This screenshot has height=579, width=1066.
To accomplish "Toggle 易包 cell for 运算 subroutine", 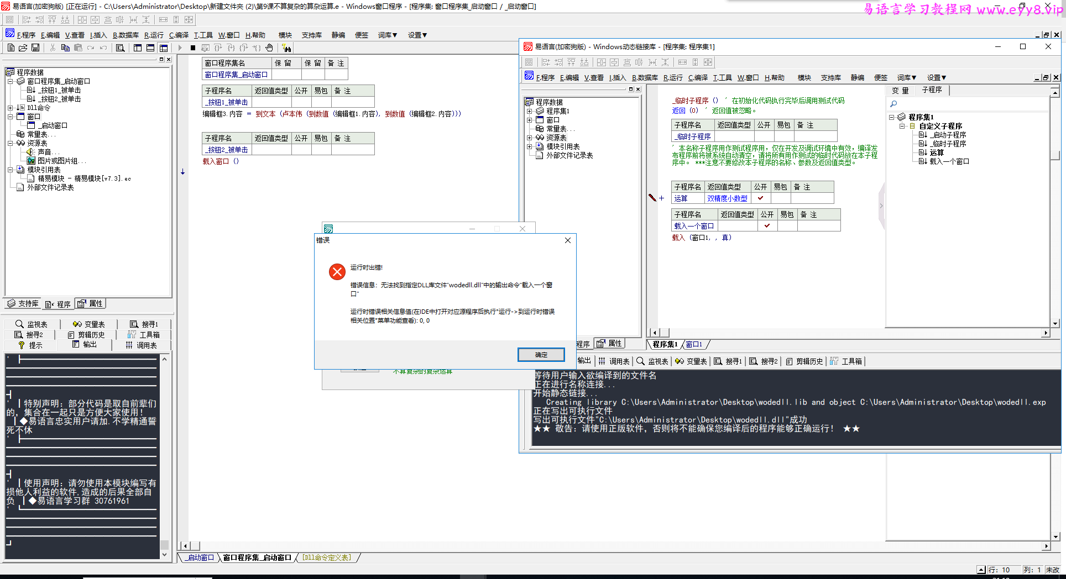I will tap(781, 198).
